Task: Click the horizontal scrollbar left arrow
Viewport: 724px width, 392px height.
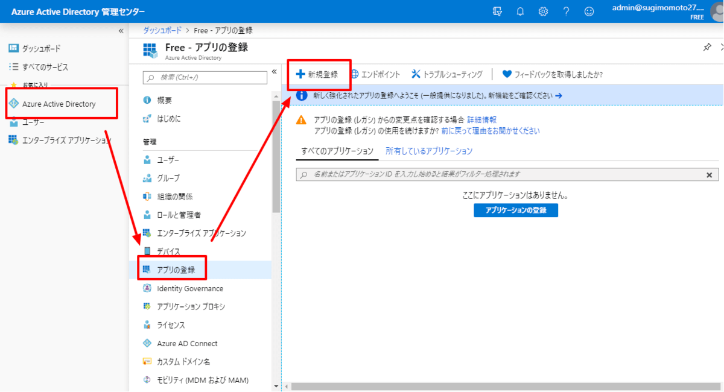Action: (288, 386)
